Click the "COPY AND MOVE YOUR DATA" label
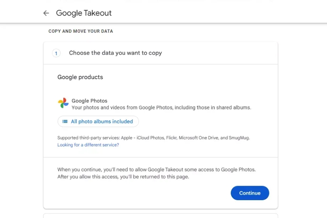The image size is (327, 218). point(80,31)
